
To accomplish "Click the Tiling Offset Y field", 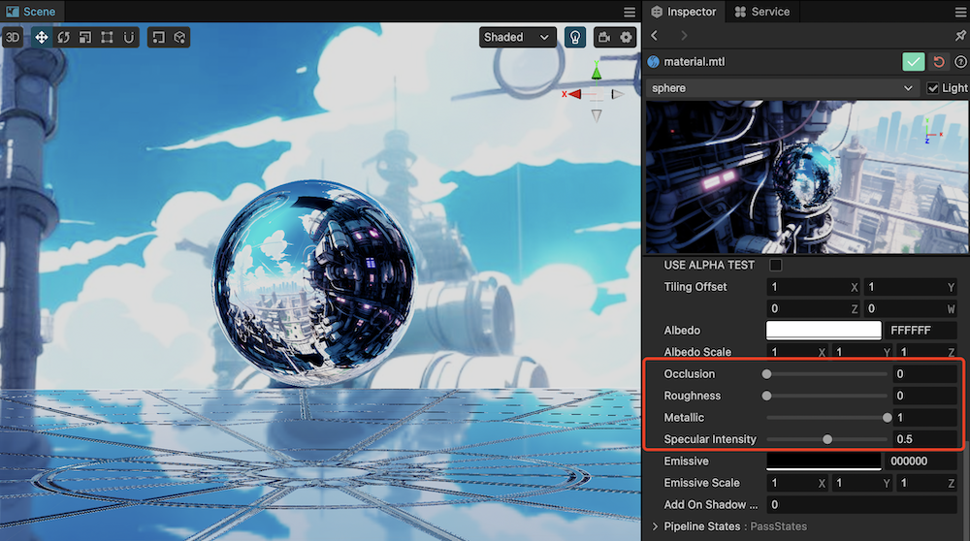I will tap(910, 287).
